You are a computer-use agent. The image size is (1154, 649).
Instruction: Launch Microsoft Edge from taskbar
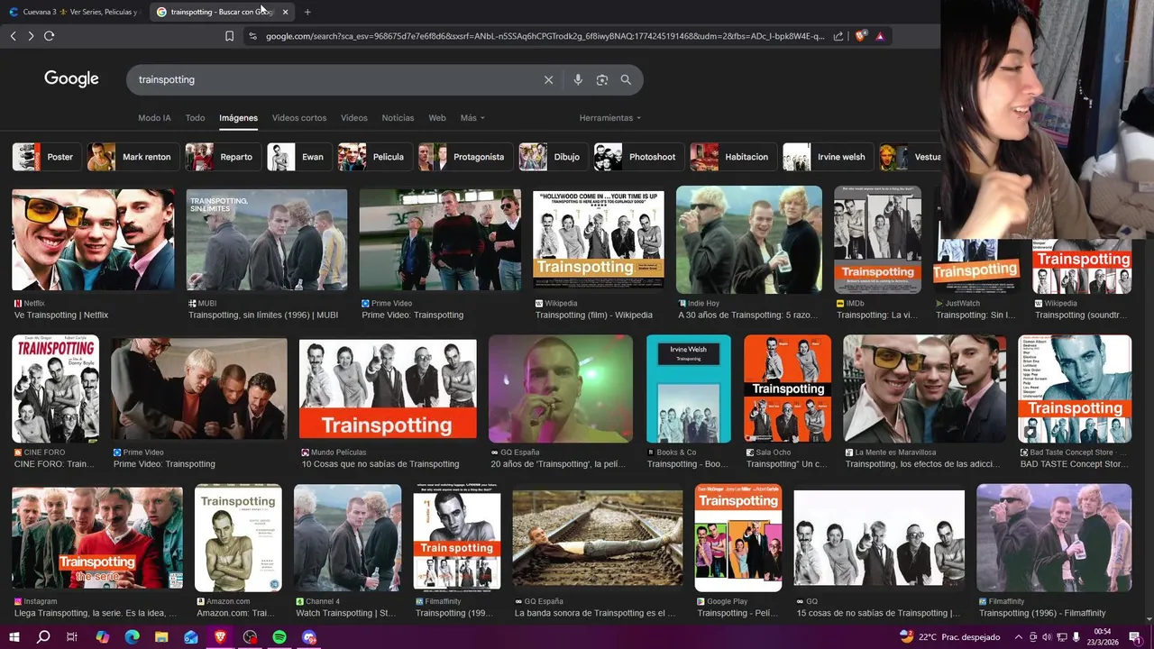(x=132, y=637)
